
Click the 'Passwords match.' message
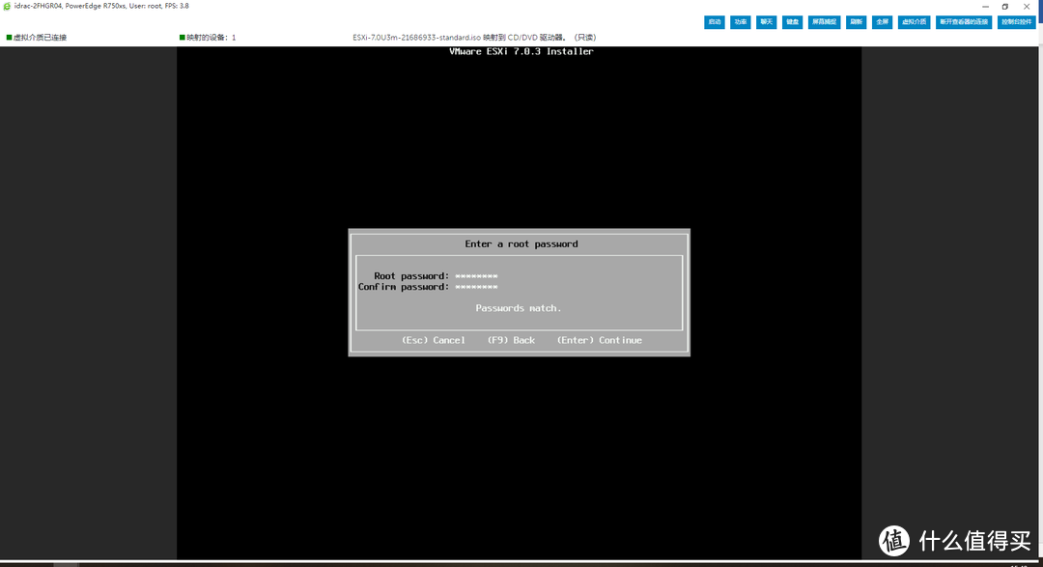point(519,308)
